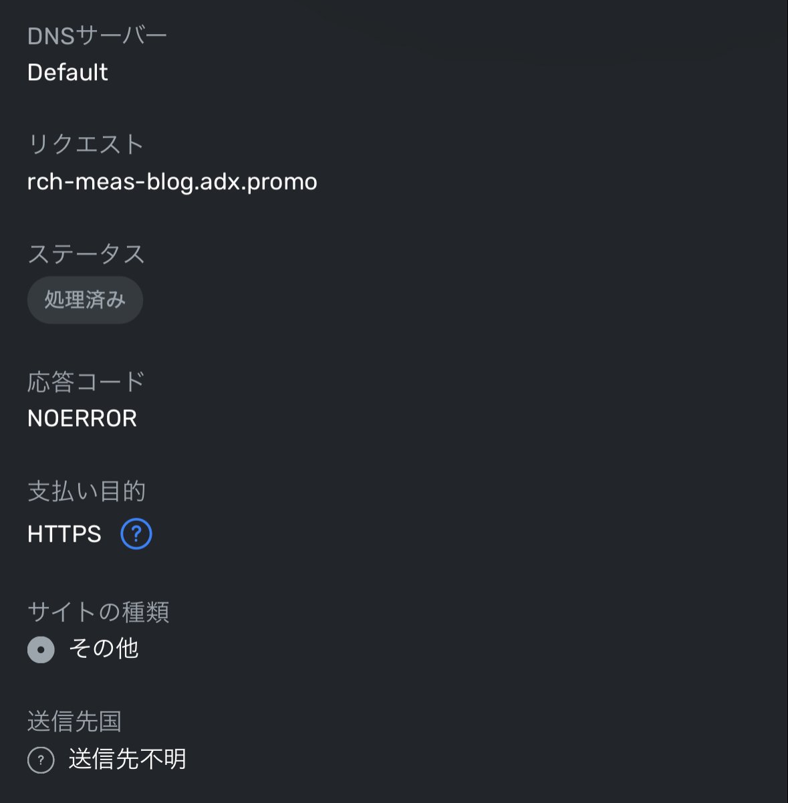Click the destination country unknown icon
788x803 pixels.
tap(41, 759)
